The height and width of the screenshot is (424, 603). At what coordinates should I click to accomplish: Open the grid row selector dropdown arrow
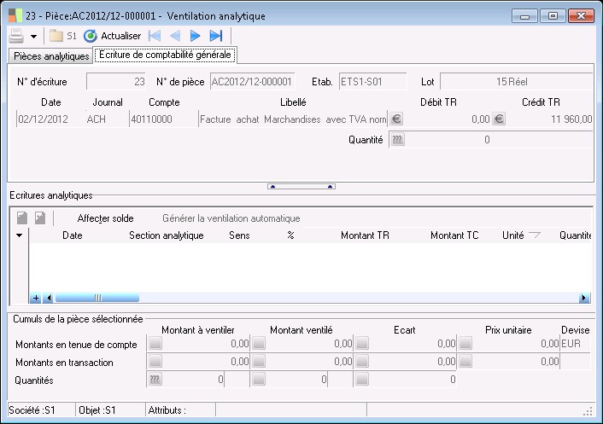click(x=19, y=235)
